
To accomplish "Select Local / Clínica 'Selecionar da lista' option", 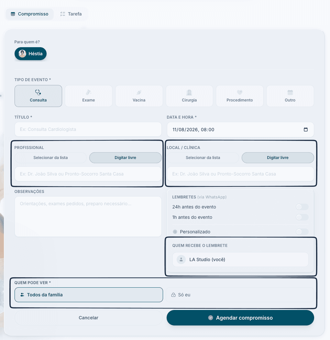I will coord(203,158).
